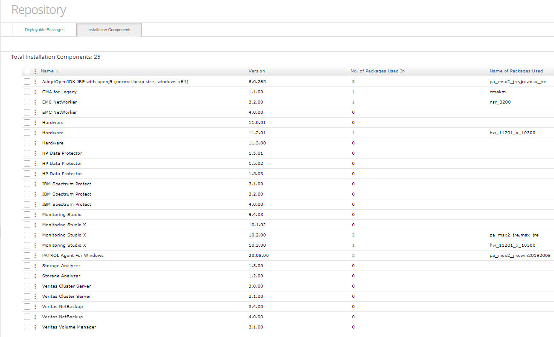Sort by No. of Packages Used In column
The image size is (554, 337).
[377, 71]
